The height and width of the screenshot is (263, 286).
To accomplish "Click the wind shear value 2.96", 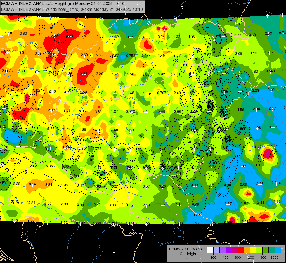I will coord(85,36).
